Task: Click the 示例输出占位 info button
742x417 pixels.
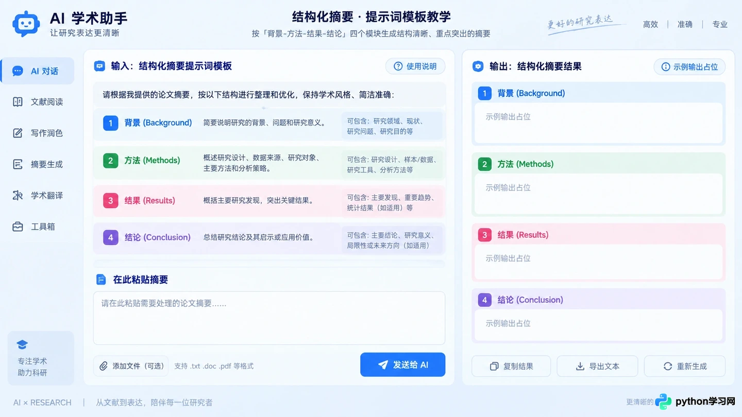Action: point(689,67)
